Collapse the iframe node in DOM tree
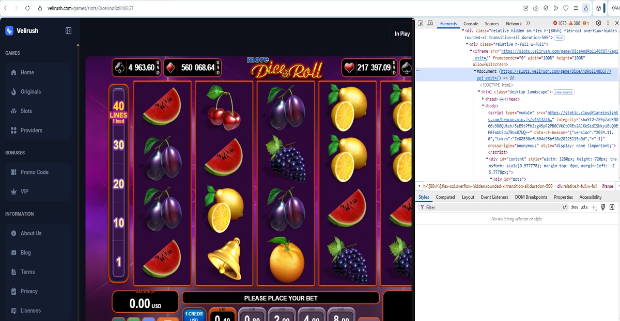Screen dimensions: 620x321 [x=471, y=51]
